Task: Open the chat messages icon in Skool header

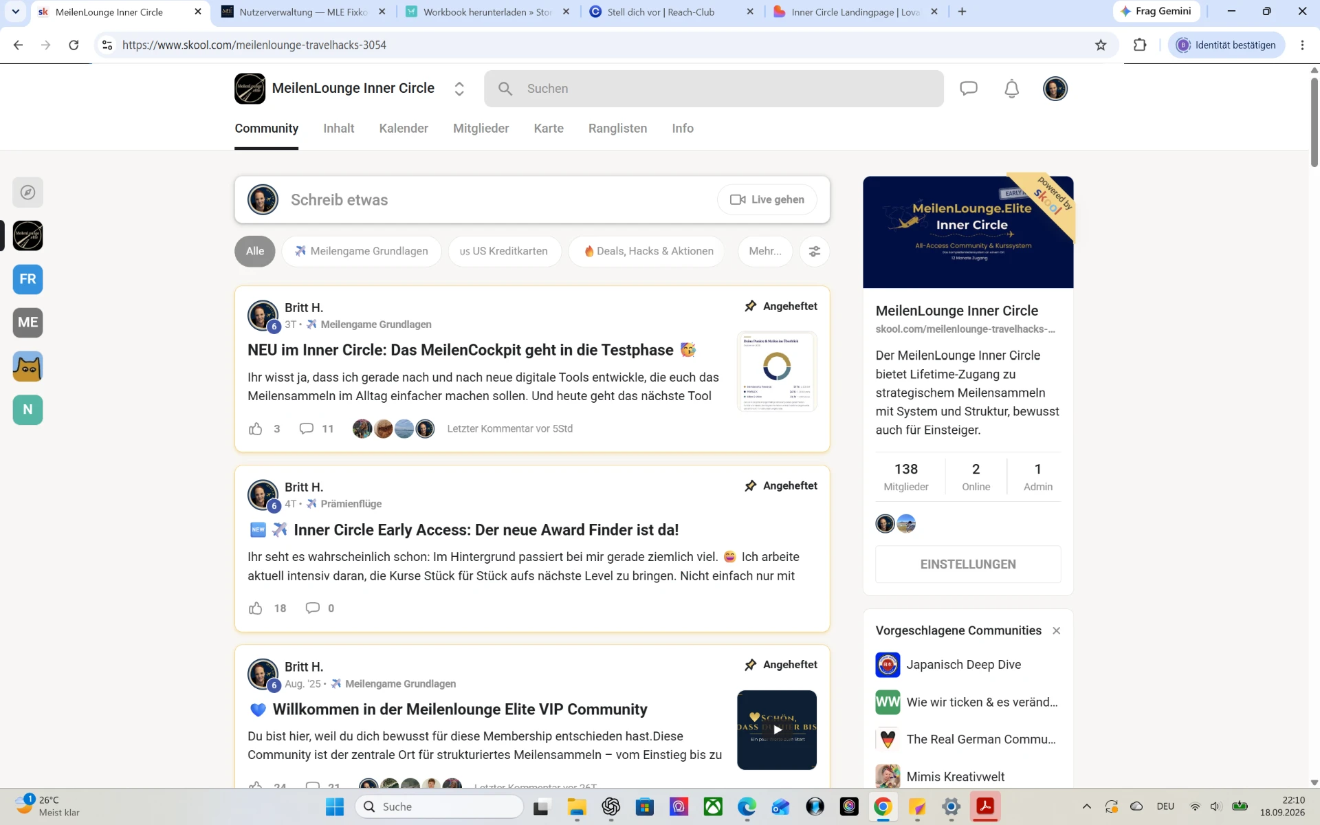Action: pyautogui.click(x=969, y=89)
